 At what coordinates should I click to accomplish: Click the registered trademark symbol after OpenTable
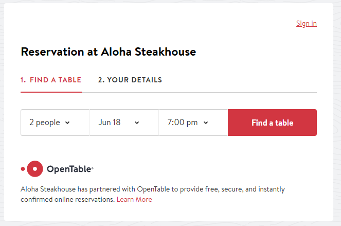coord(93,168)
